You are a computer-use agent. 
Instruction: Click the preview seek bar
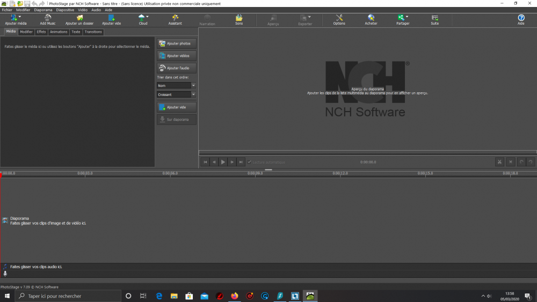point(367,153)
